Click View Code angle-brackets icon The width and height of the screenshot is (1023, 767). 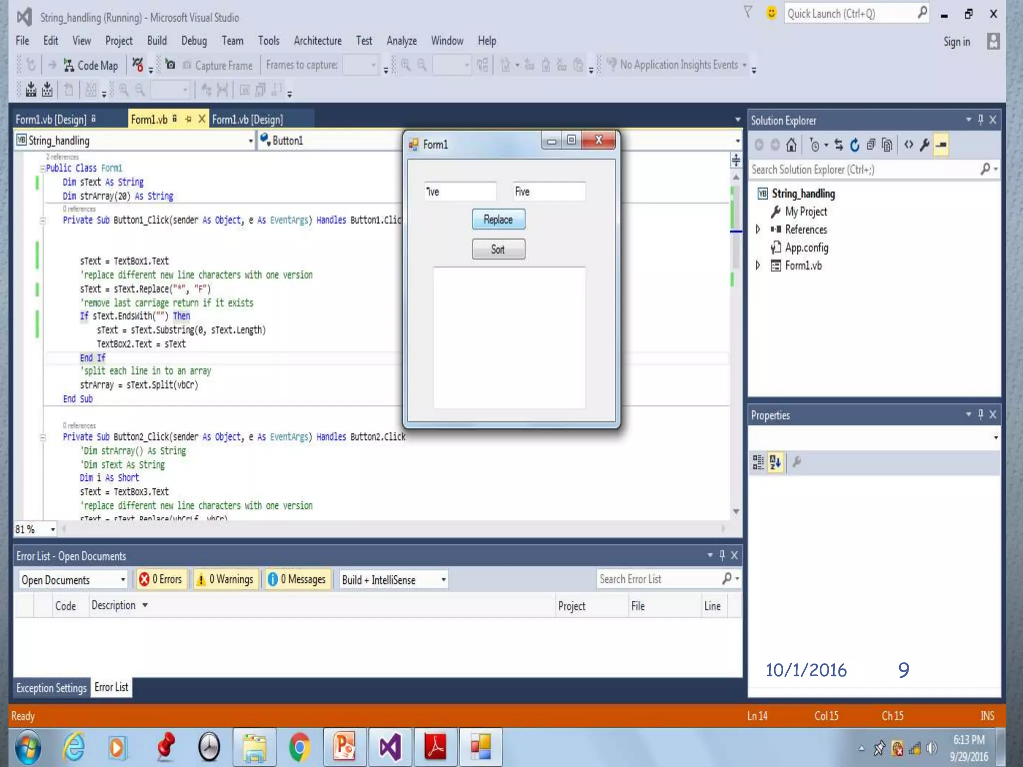(x=909, y=145)
